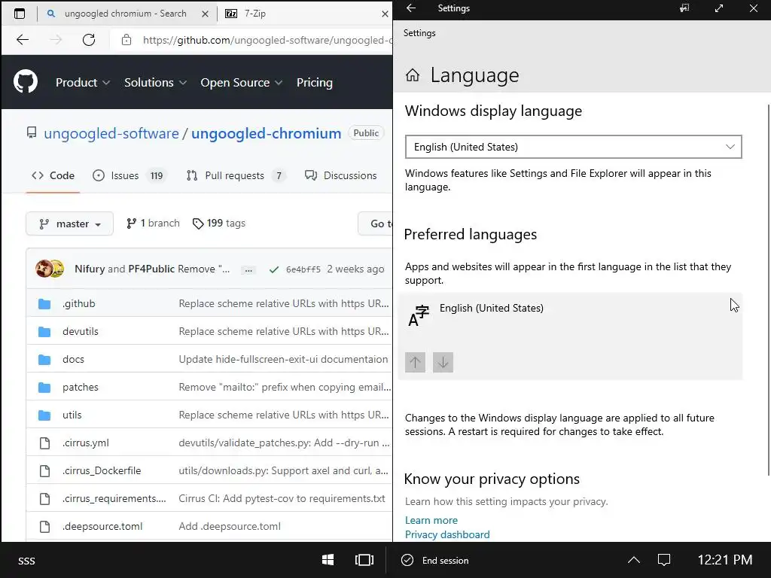This screenshot has height=578, width=771.
Task: Expand the Settings window to fullscreen
Action: [719, 8]
